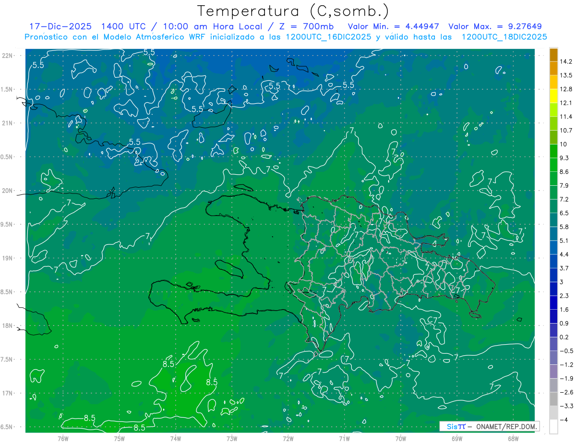Click the colorbar segment between 12.8 and 13.5
Image resolution: width=576 pixels, height=445 pixels.
click(x=553, y=82)
